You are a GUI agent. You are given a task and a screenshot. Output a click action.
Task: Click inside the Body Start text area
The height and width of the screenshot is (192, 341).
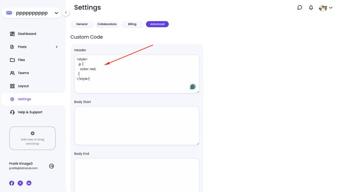137,126
